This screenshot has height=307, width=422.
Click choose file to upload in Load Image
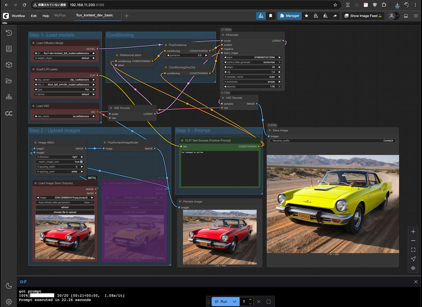tap(64, 212)
